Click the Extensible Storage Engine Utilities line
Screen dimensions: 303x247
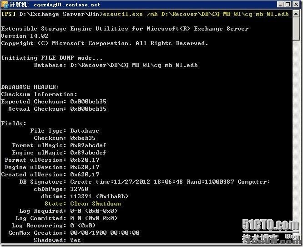point(125,29)
